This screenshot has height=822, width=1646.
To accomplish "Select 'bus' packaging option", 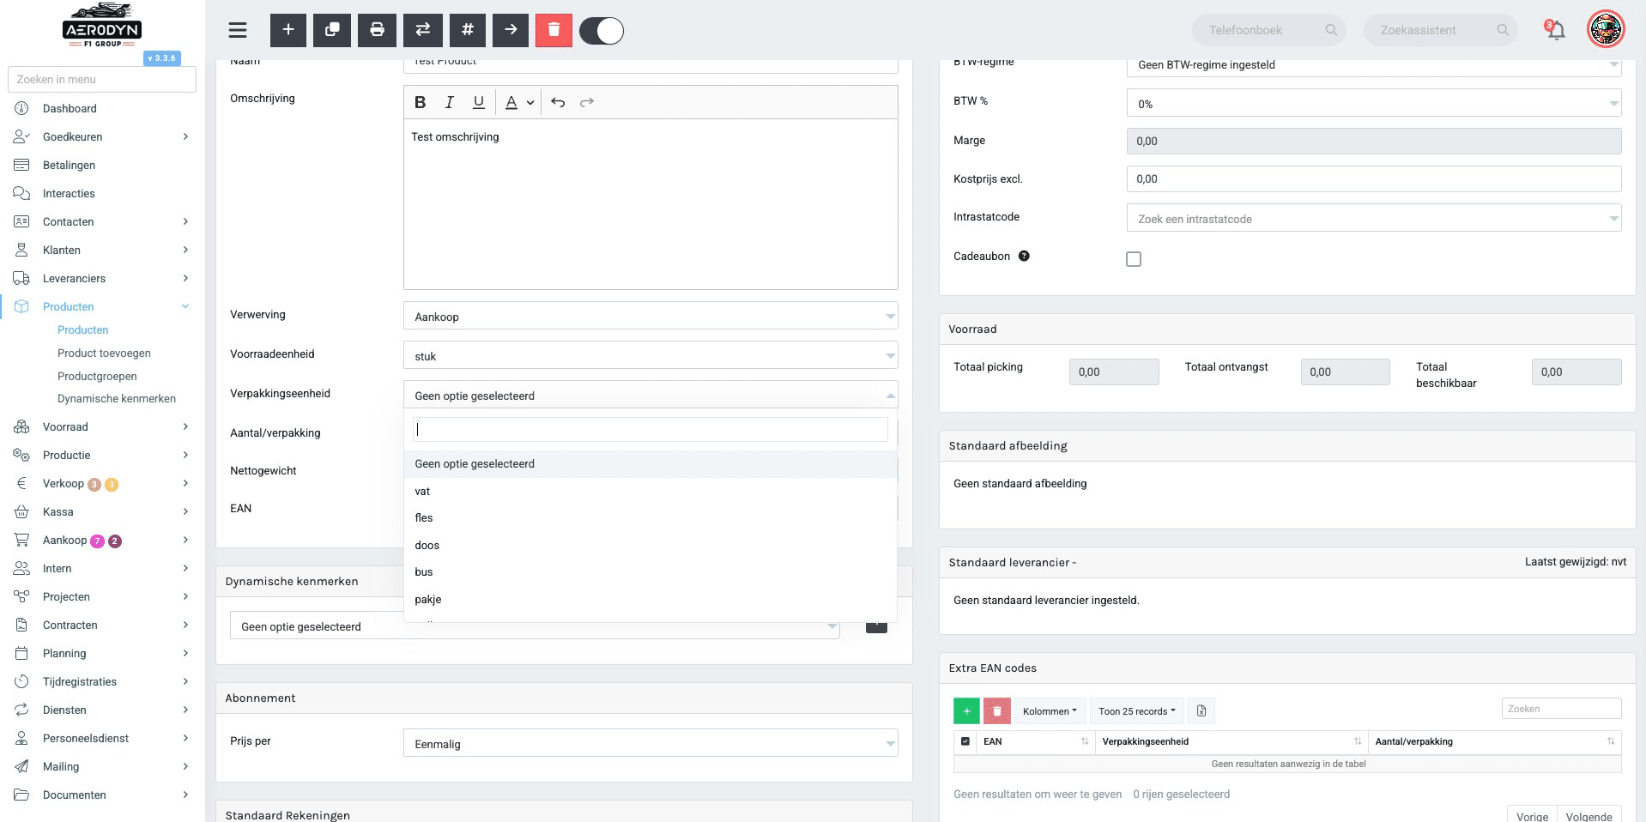I will 651,571.
